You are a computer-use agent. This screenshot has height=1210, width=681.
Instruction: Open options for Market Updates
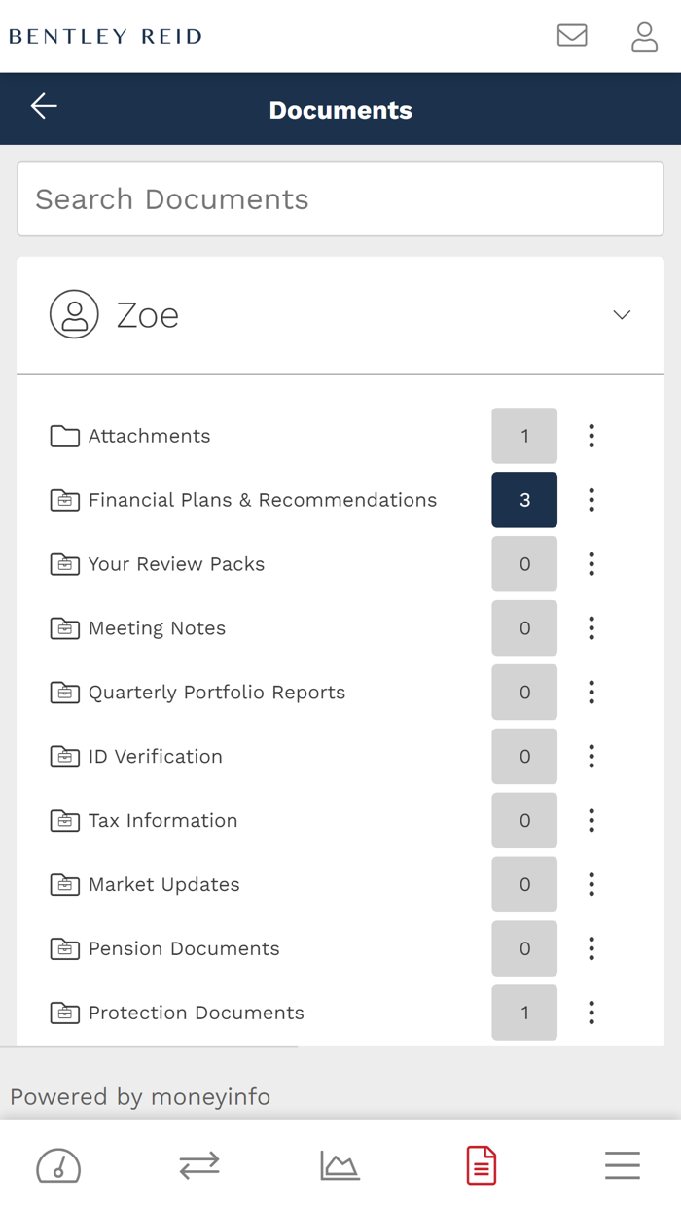591,884
